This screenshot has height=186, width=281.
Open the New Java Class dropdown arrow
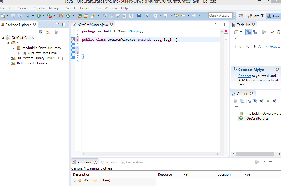tap(73, 16)
